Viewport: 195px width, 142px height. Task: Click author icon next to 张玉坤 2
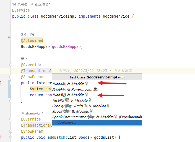[32, 4]
